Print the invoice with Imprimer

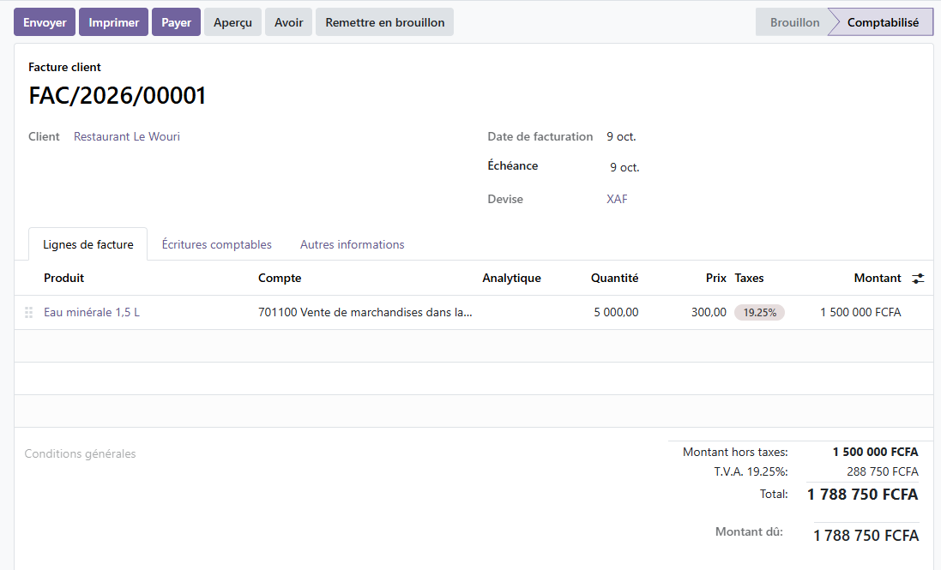coord(113,22)
